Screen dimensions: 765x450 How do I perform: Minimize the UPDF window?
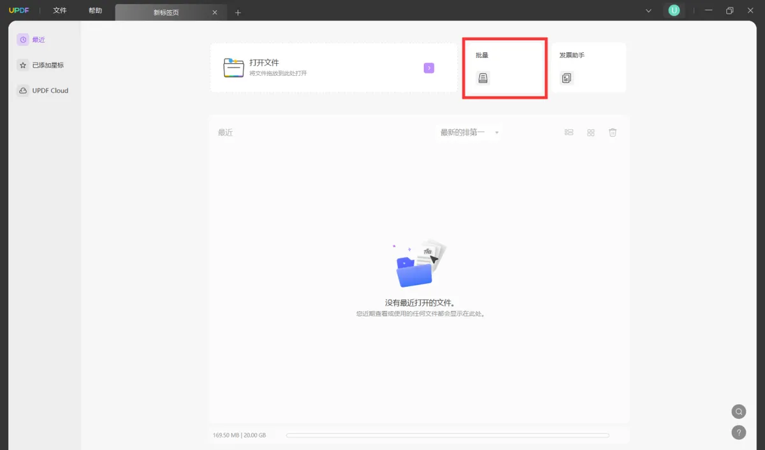pyautogui.click(x=708, y=10)
